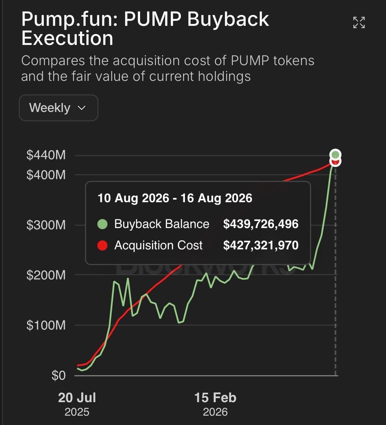Image resolution: width=386 pixels, height=425 pixels.
Task: Select the green end-point marker on chart
Action: [335, 155]
